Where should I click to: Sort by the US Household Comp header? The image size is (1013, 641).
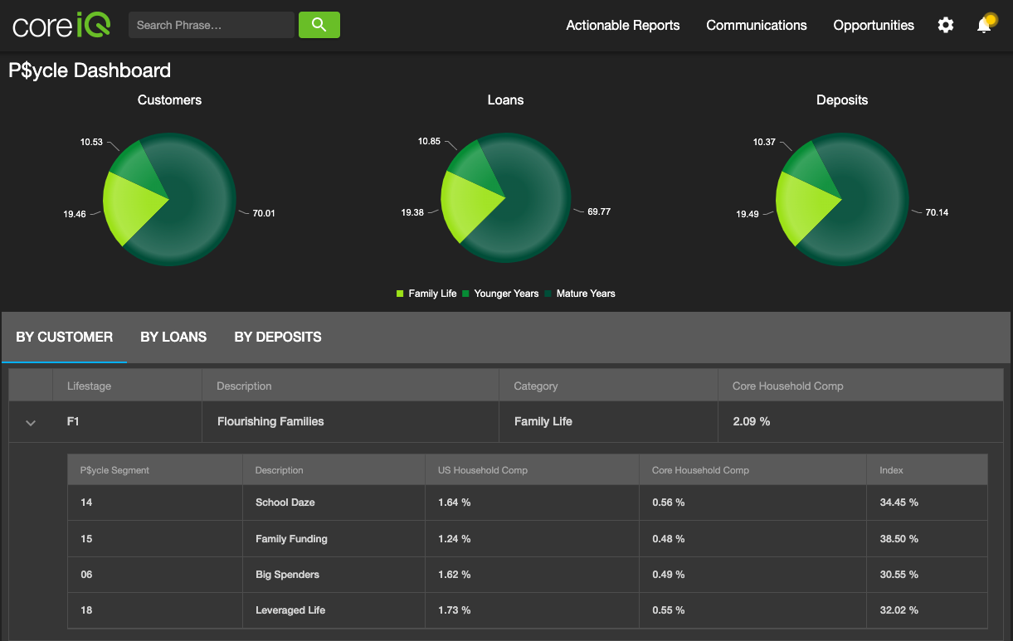coord(532,470)
